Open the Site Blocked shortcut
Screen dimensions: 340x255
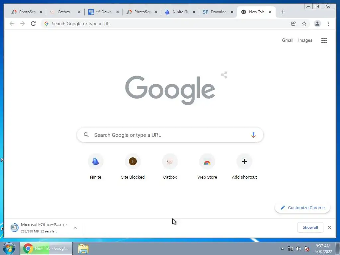point(133,167)
